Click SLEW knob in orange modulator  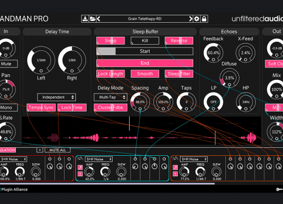coord(217,172)
